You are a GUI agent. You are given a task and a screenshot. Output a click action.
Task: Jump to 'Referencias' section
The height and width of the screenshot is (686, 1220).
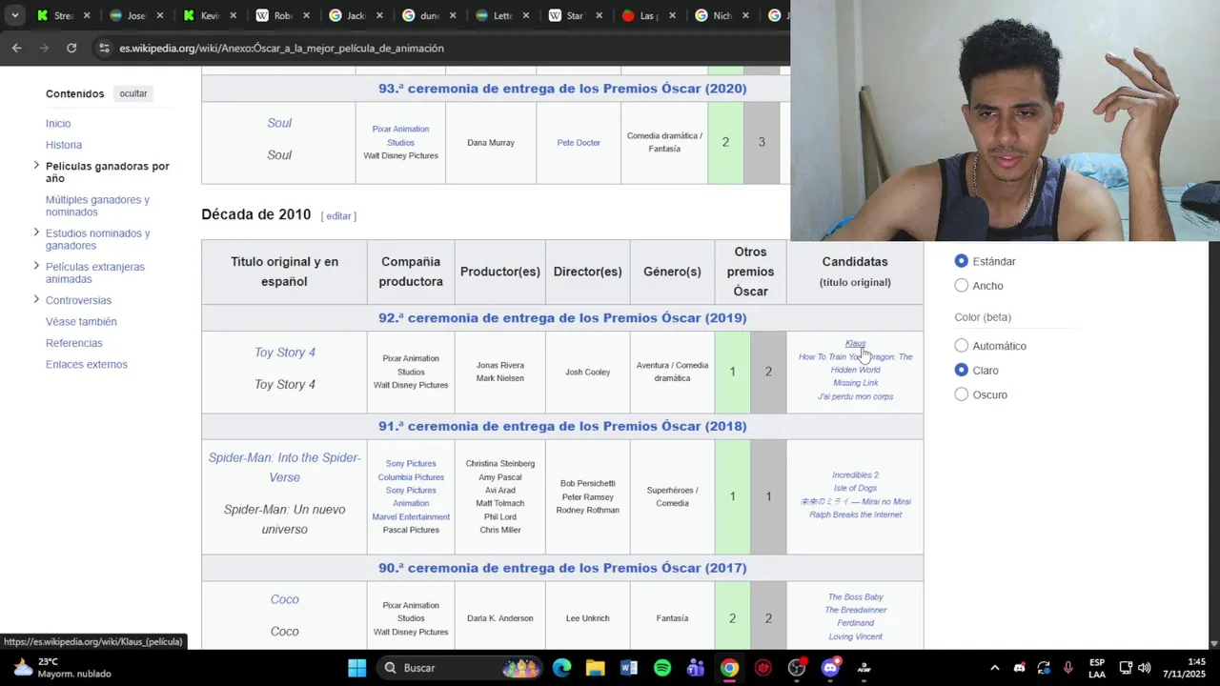tap(74, 343)
